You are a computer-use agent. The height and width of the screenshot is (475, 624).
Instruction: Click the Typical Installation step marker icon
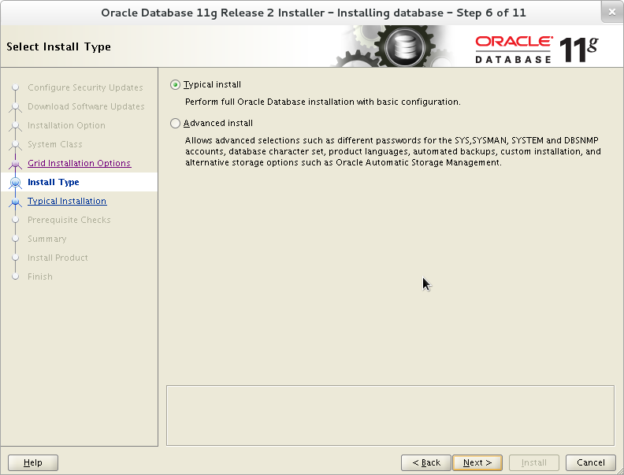click(x=16, y=202)
